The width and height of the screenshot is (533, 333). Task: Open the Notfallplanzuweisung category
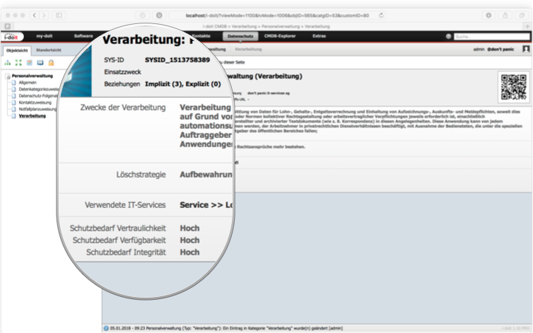37,109
